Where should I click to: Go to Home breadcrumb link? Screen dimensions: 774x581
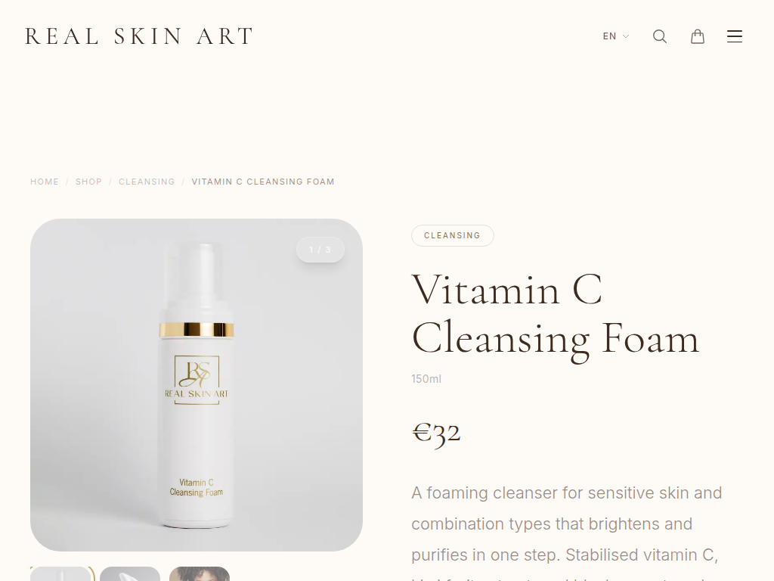45,182
